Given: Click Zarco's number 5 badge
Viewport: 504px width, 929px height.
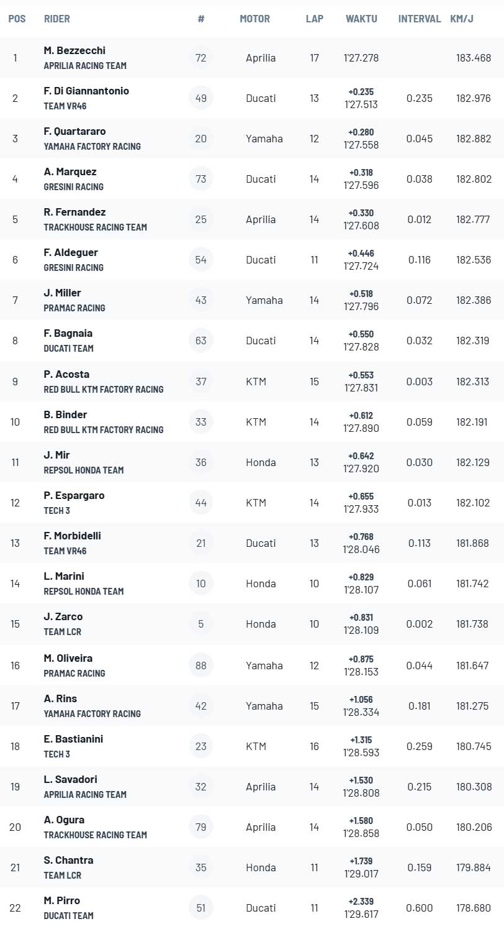Looking at the screenshot, I should [200, 624].
